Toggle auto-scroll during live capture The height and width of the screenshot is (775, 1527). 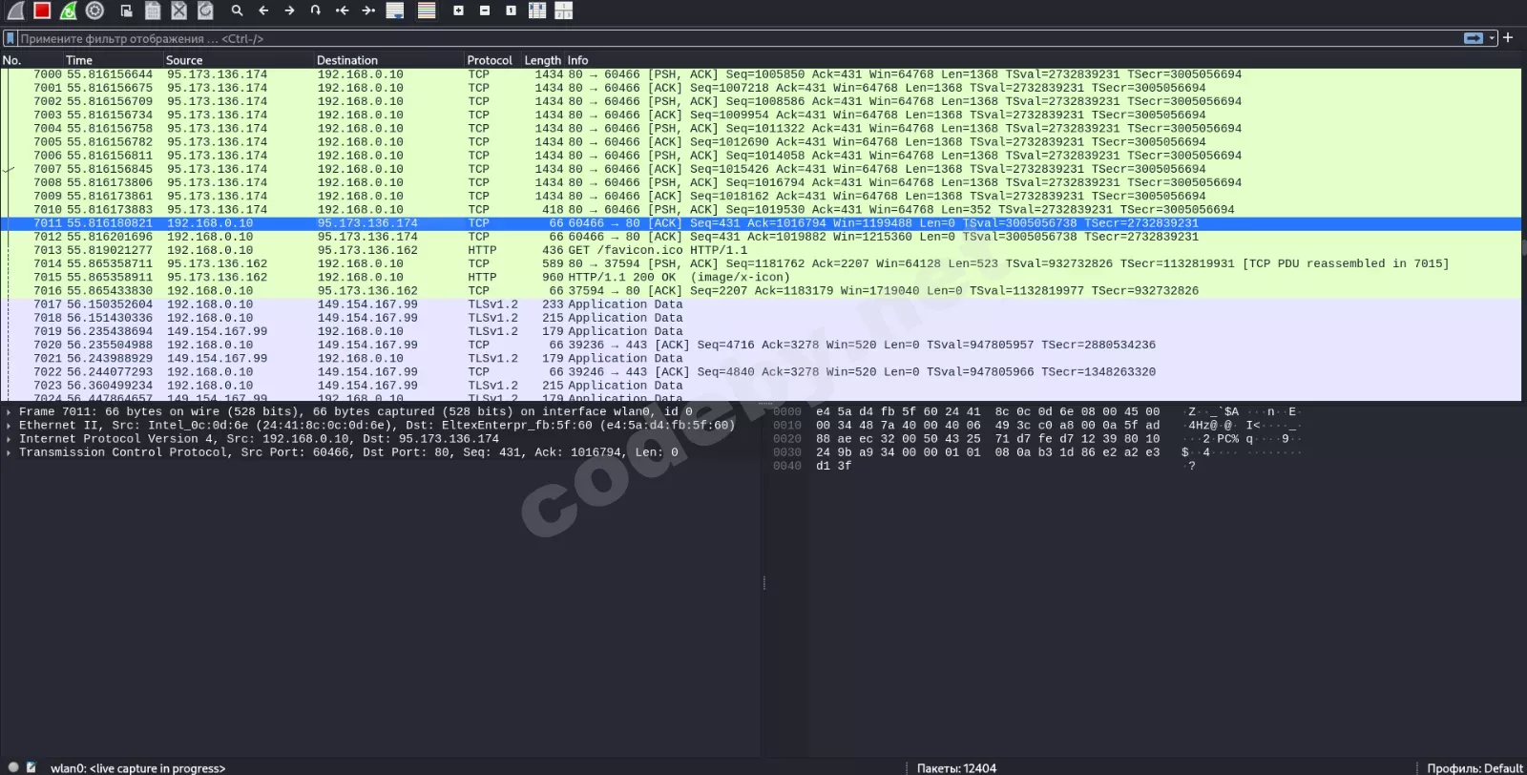pyautogui.click(x=395, y=10)
